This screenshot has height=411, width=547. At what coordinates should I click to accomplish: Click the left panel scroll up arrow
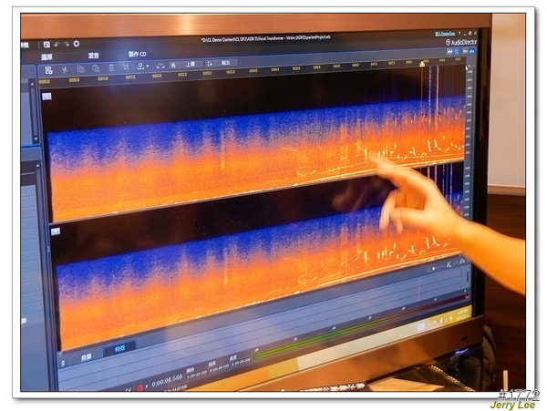tap(32, 84)
